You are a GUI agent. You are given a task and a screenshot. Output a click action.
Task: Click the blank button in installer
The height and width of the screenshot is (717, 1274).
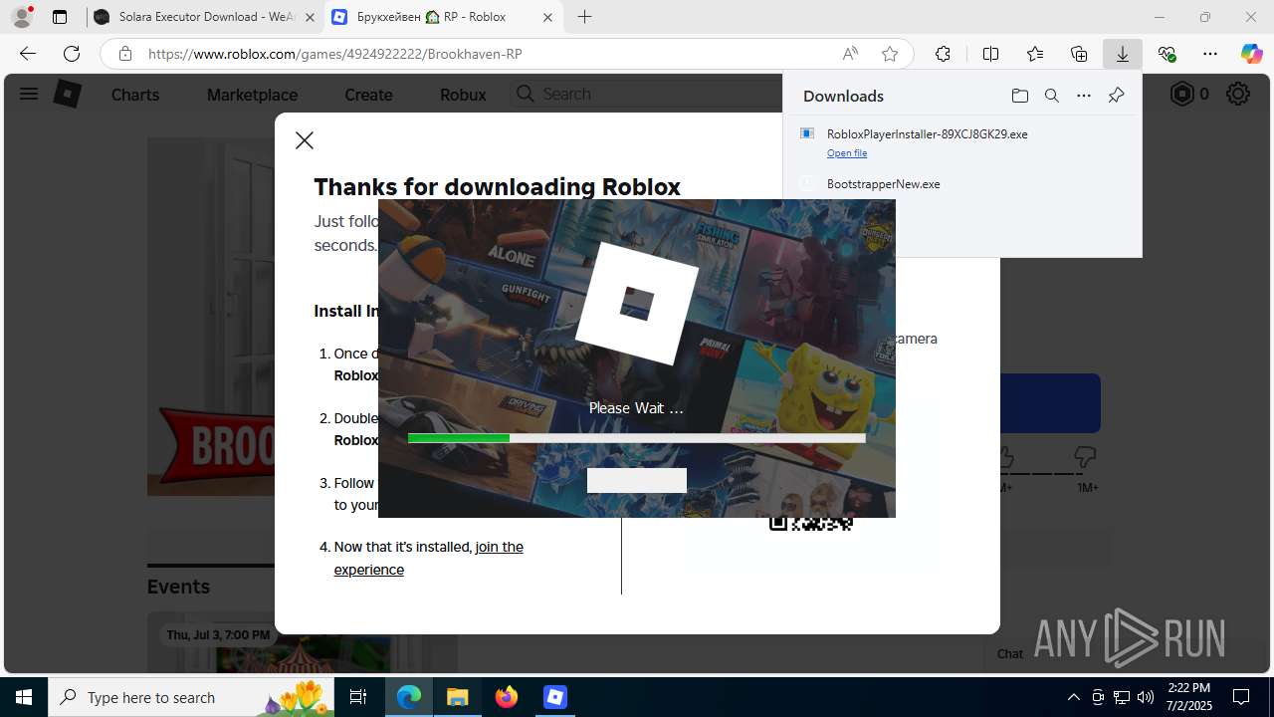coord(637,480)
